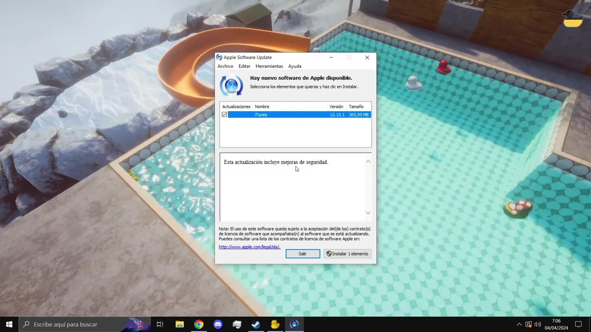Click the duck logo in top-right corner
The height and width of the screenshot is (332, 591).
coord(573,18)
